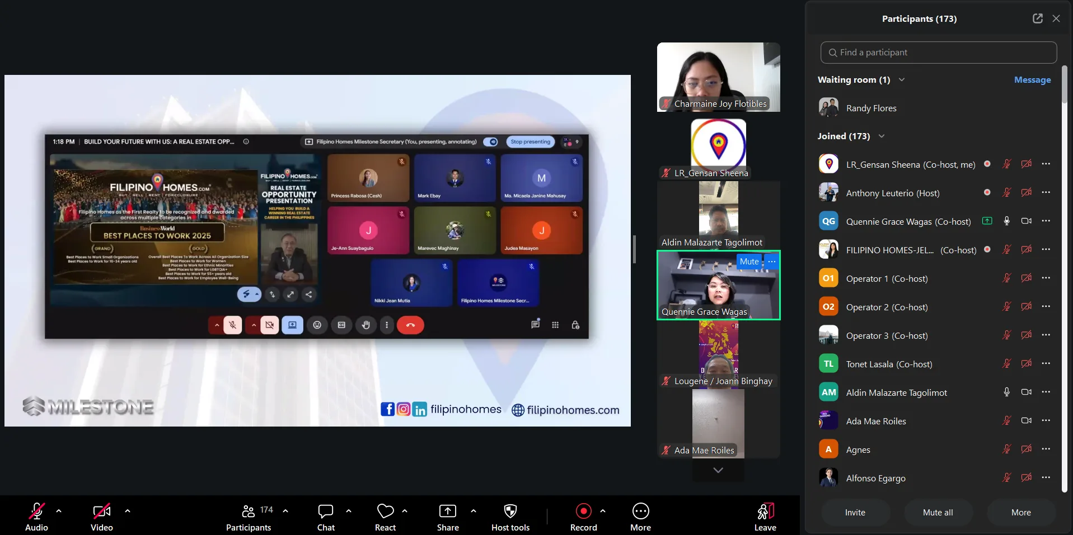
Task: Click Agnes's muted microphone icon
Action: pos(1007,449)
